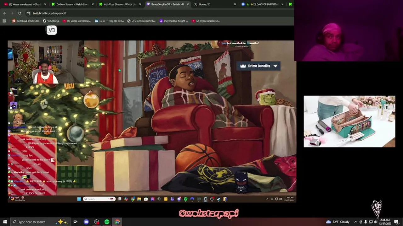Click Chrome forward arrow
Screen dimensions: 403x226
coord(12,13)
